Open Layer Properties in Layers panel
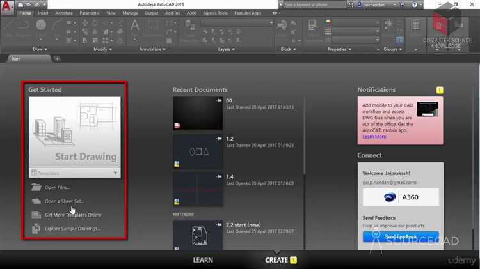The width and height of the screenshot is (480, 269). [190, 29]
